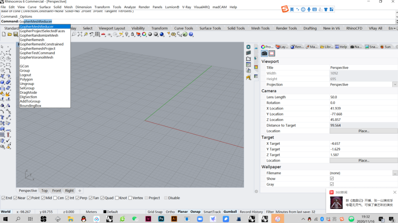Click the four-viewport grid layout icon
Viewport: 398px width, 223px height.
(x=98, y=34)
